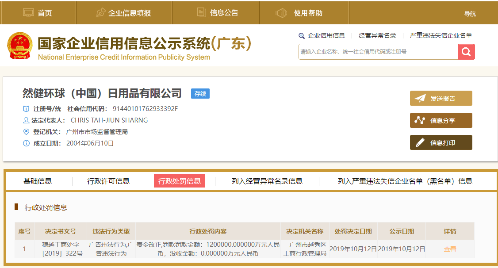Click the share icon on 信息分享
The width and height of the screenshot is (498, 268).
pos(420,120)
